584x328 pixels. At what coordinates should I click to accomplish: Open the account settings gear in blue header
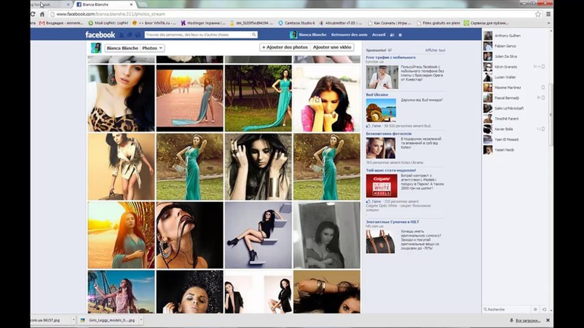[x=400, y=35]
